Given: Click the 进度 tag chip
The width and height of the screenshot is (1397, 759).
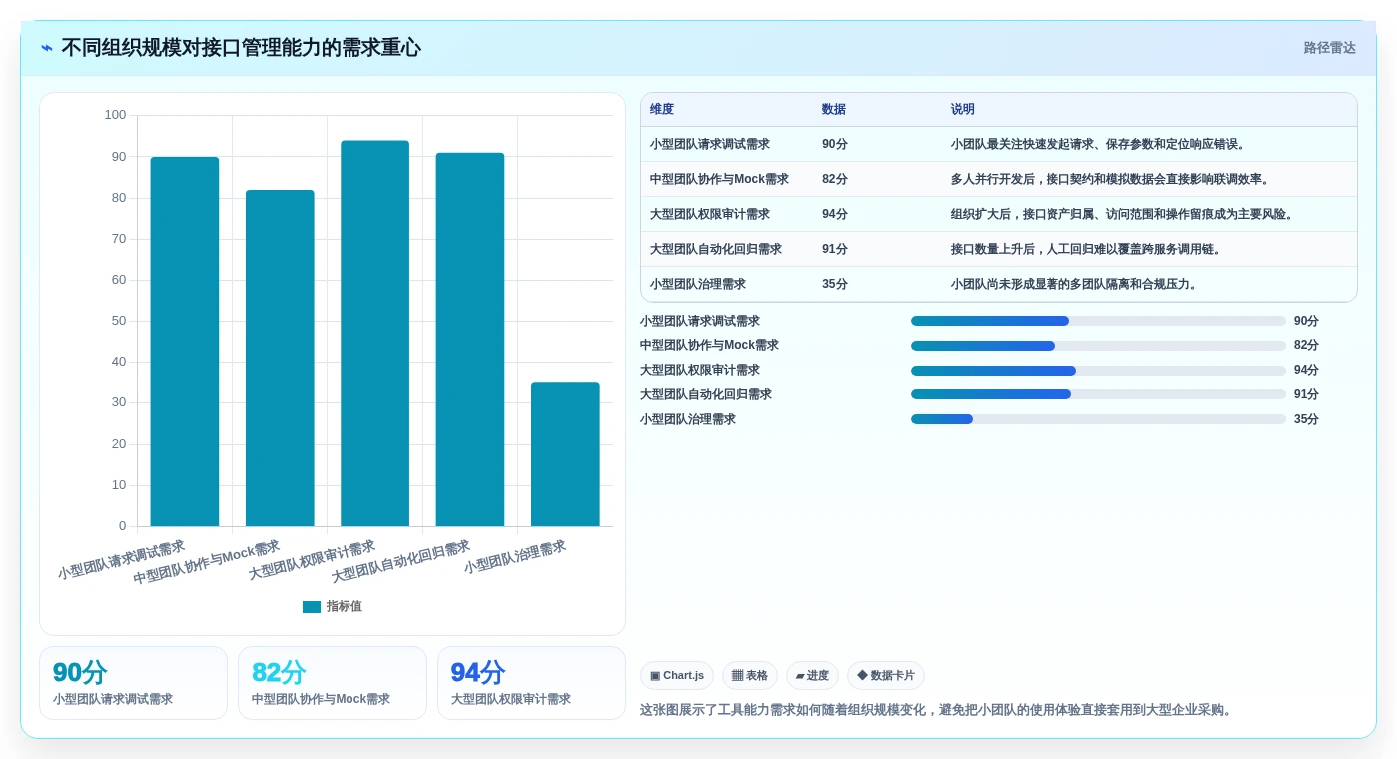Looking at the screenshot, I should [x=812, y=676].
